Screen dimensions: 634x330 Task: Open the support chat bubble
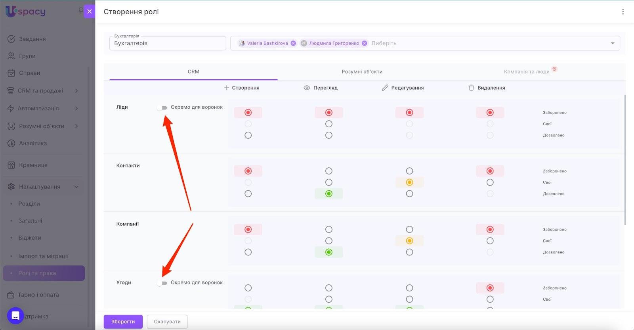15,316
